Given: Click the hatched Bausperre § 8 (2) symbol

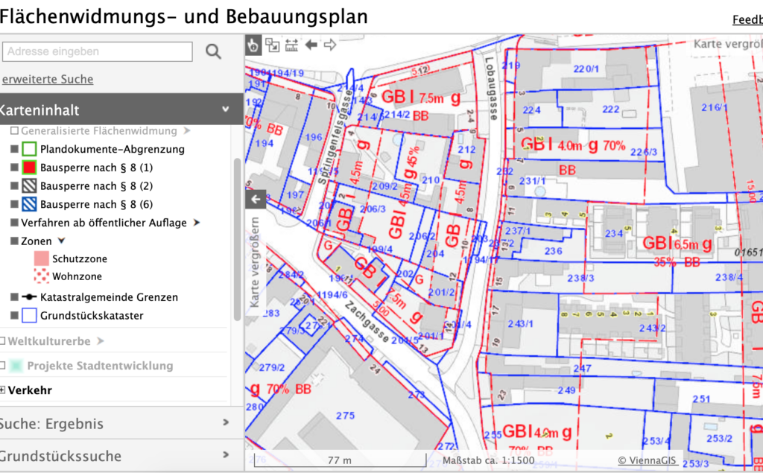Looking at the screenshot, I should (x=29, y=186).
